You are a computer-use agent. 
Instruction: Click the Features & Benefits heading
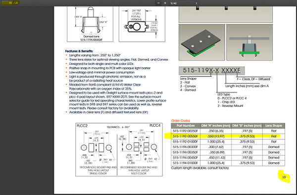[79, 51]
